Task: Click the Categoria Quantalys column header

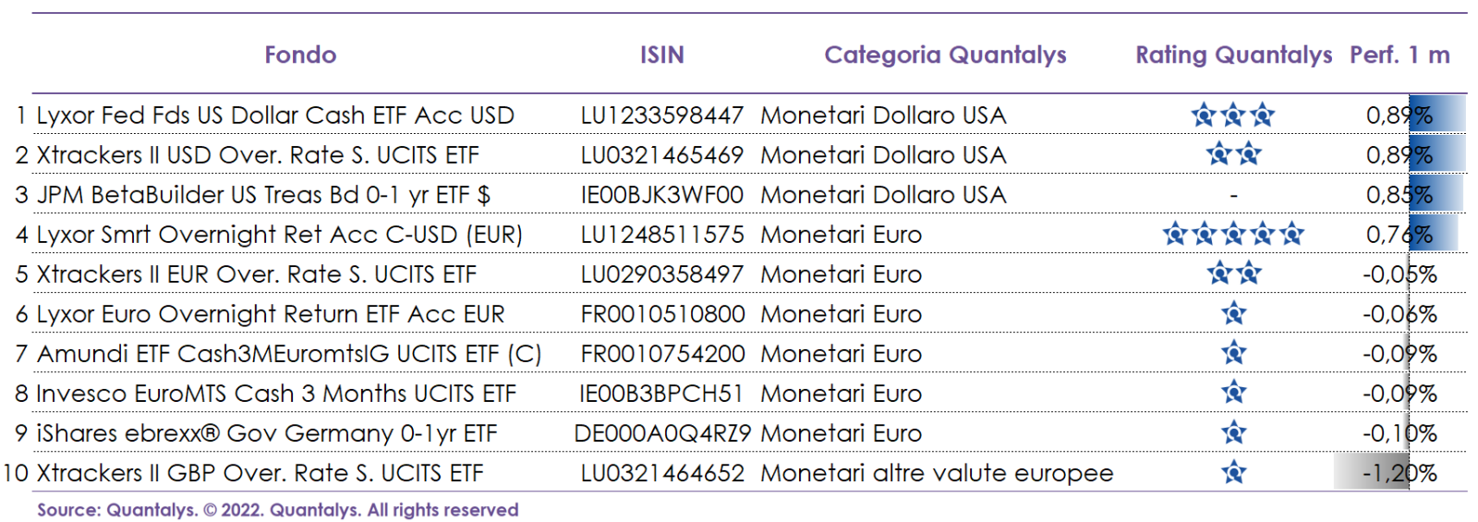Action: coord(945,55)
